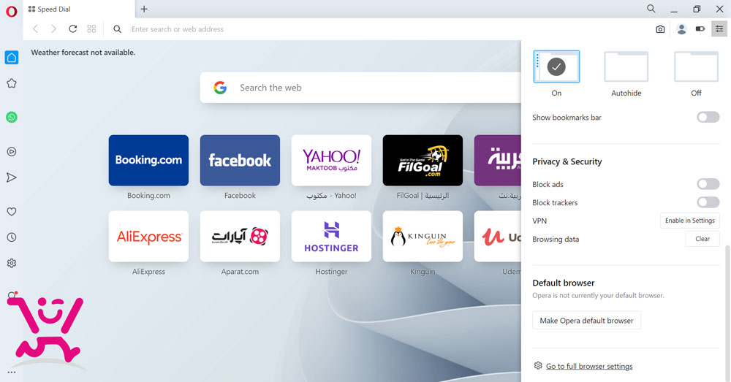
Task: Open Go to full browser settings link
Action: [589, 366]
